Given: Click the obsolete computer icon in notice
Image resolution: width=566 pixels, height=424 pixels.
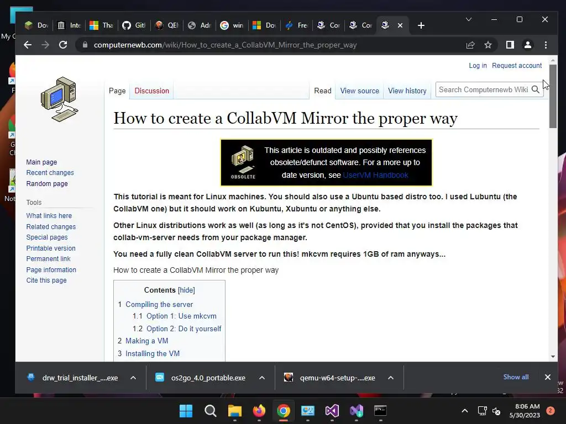Looking at the screenshot, I should point(243,162).
